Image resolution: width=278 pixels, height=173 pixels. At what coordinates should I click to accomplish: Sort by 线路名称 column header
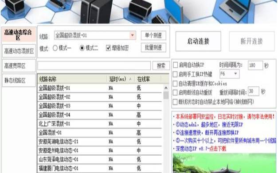tap(72, 79)
